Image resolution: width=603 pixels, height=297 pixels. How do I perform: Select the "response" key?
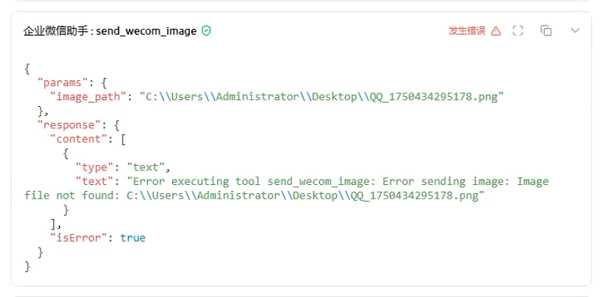point(66,125)
